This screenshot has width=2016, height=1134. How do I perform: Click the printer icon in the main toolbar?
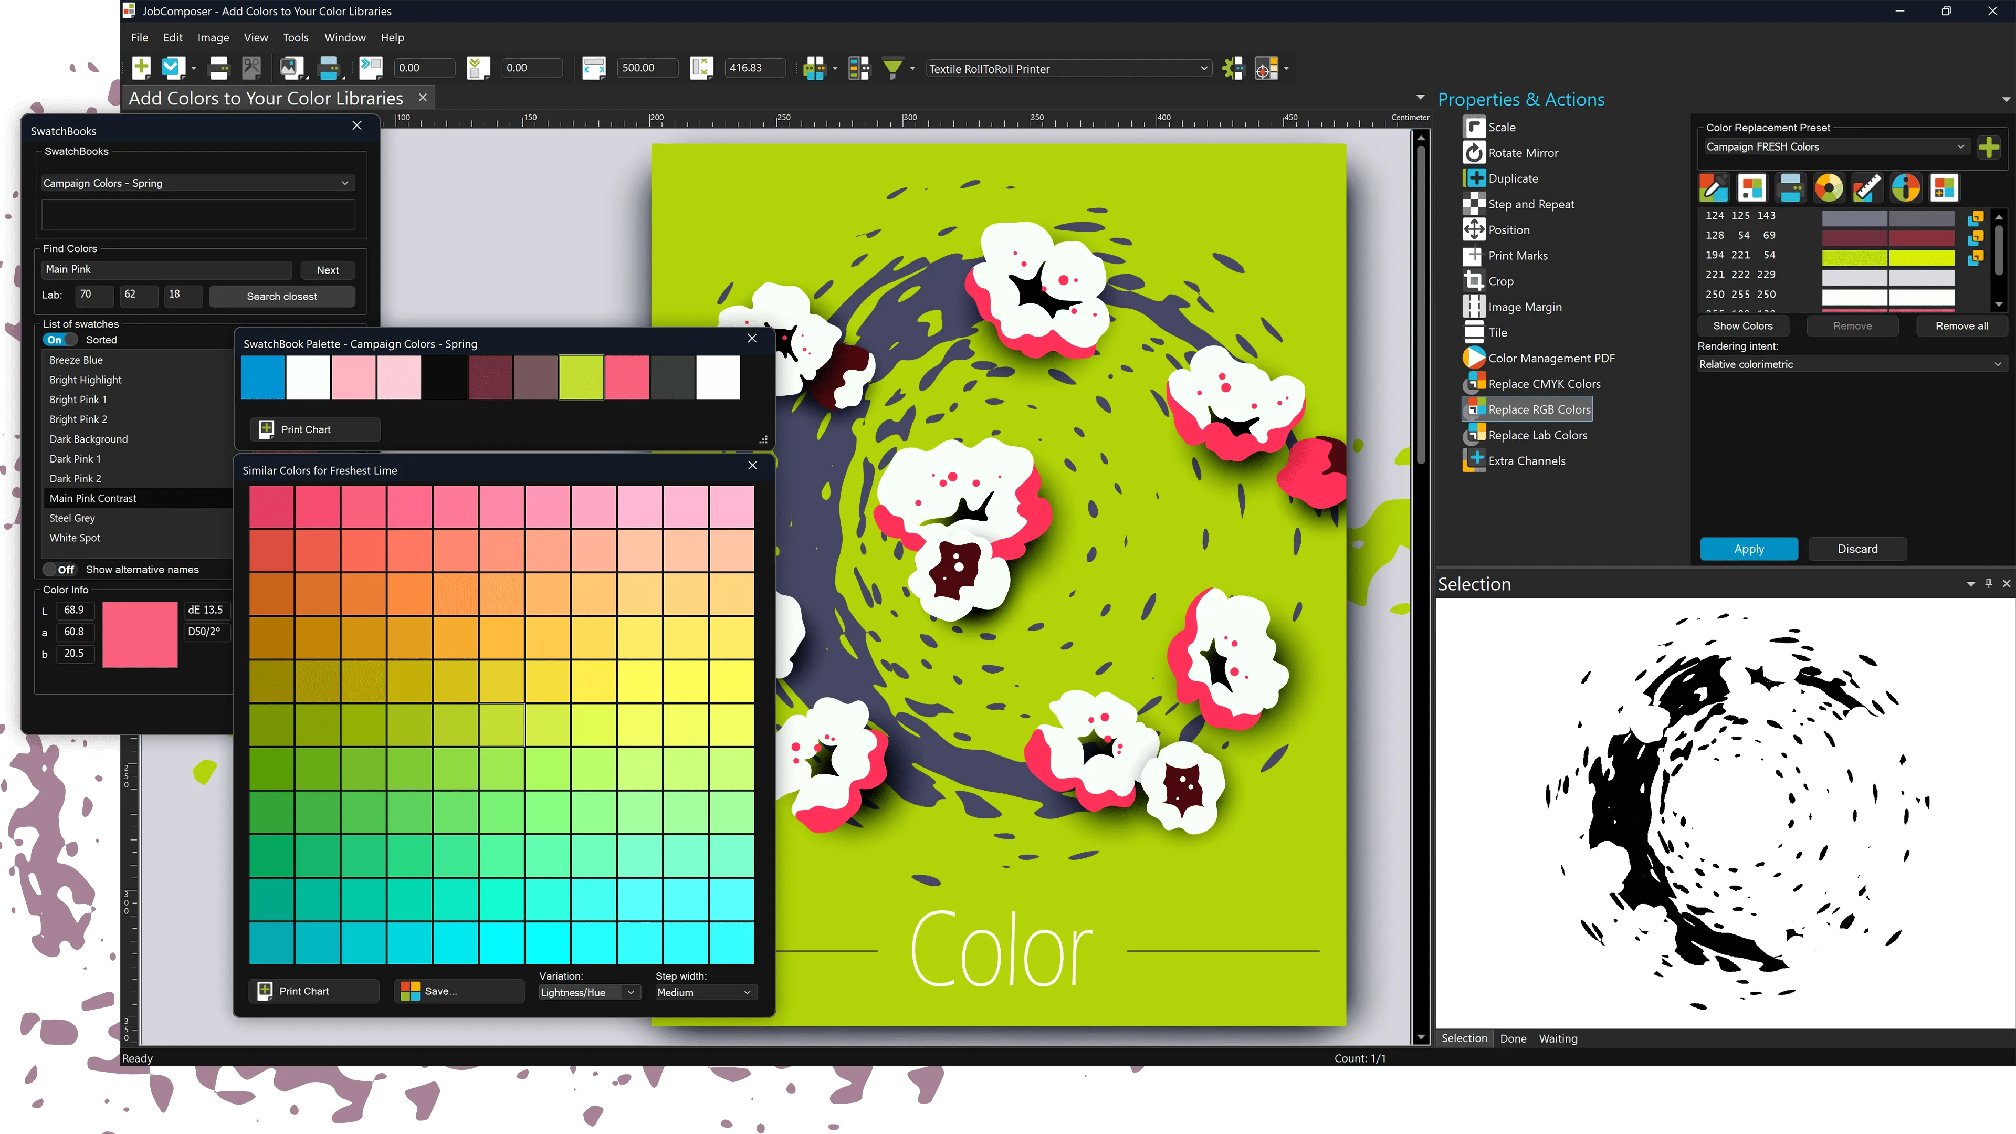click(x=219, y=68)
